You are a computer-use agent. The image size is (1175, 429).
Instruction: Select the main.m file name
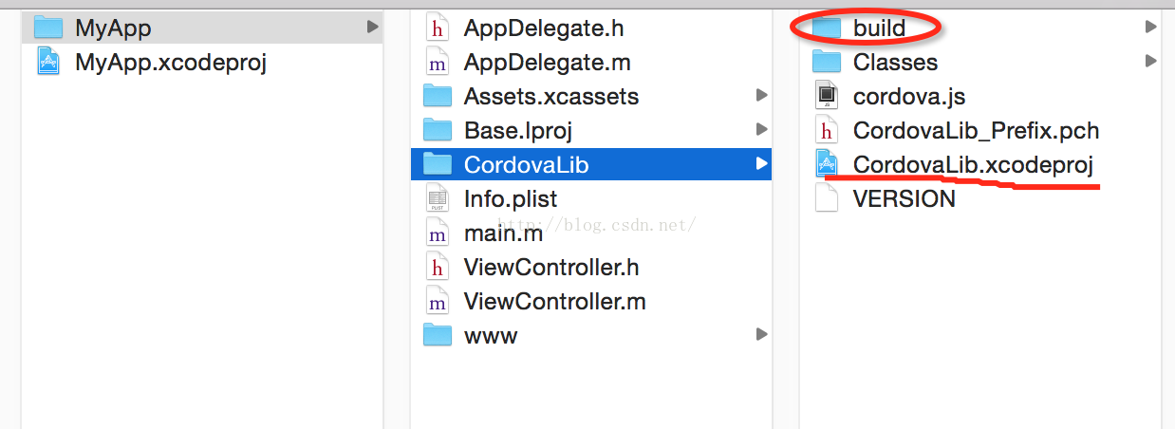point(503,233)
